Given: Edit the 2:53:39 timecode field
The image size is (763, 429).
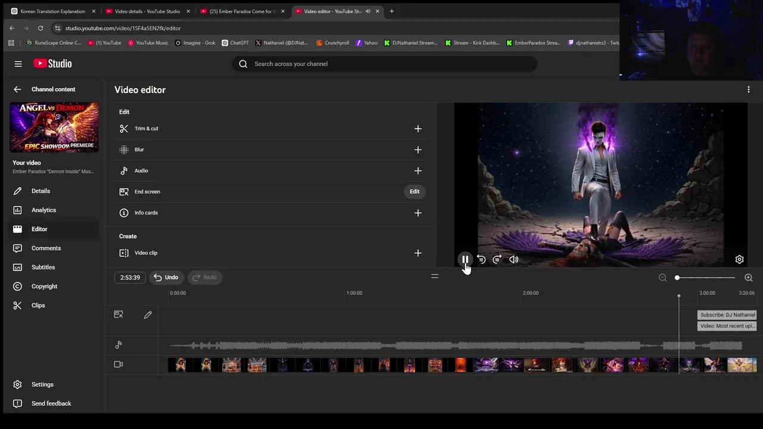Looking at the screenshot, I should (x=130, y=277).
